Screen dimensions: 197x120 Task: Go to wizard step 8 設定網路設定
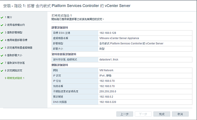coord(13,70)
